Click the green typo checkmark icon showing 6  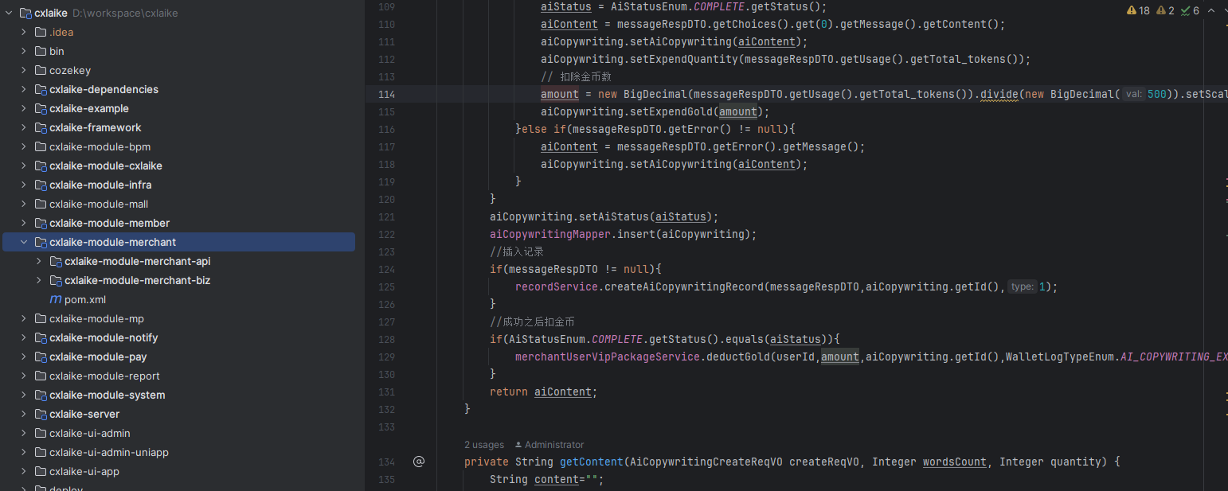pos(1186,11)
